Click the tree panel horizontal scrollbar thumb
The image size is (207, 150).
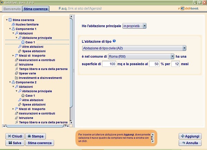(36, 126)
